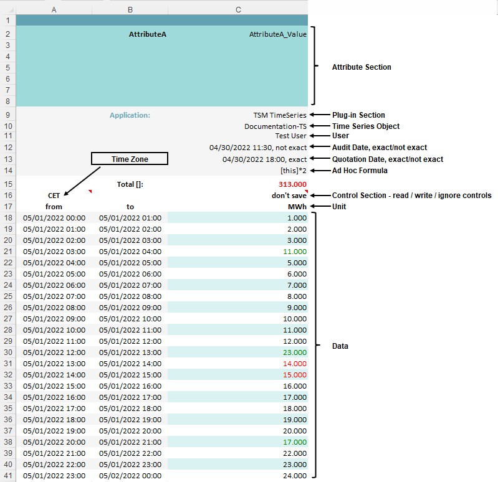The width and height of the screenshot is (498, 482).
Task: Select row 41 header
Action: [7, 476]
